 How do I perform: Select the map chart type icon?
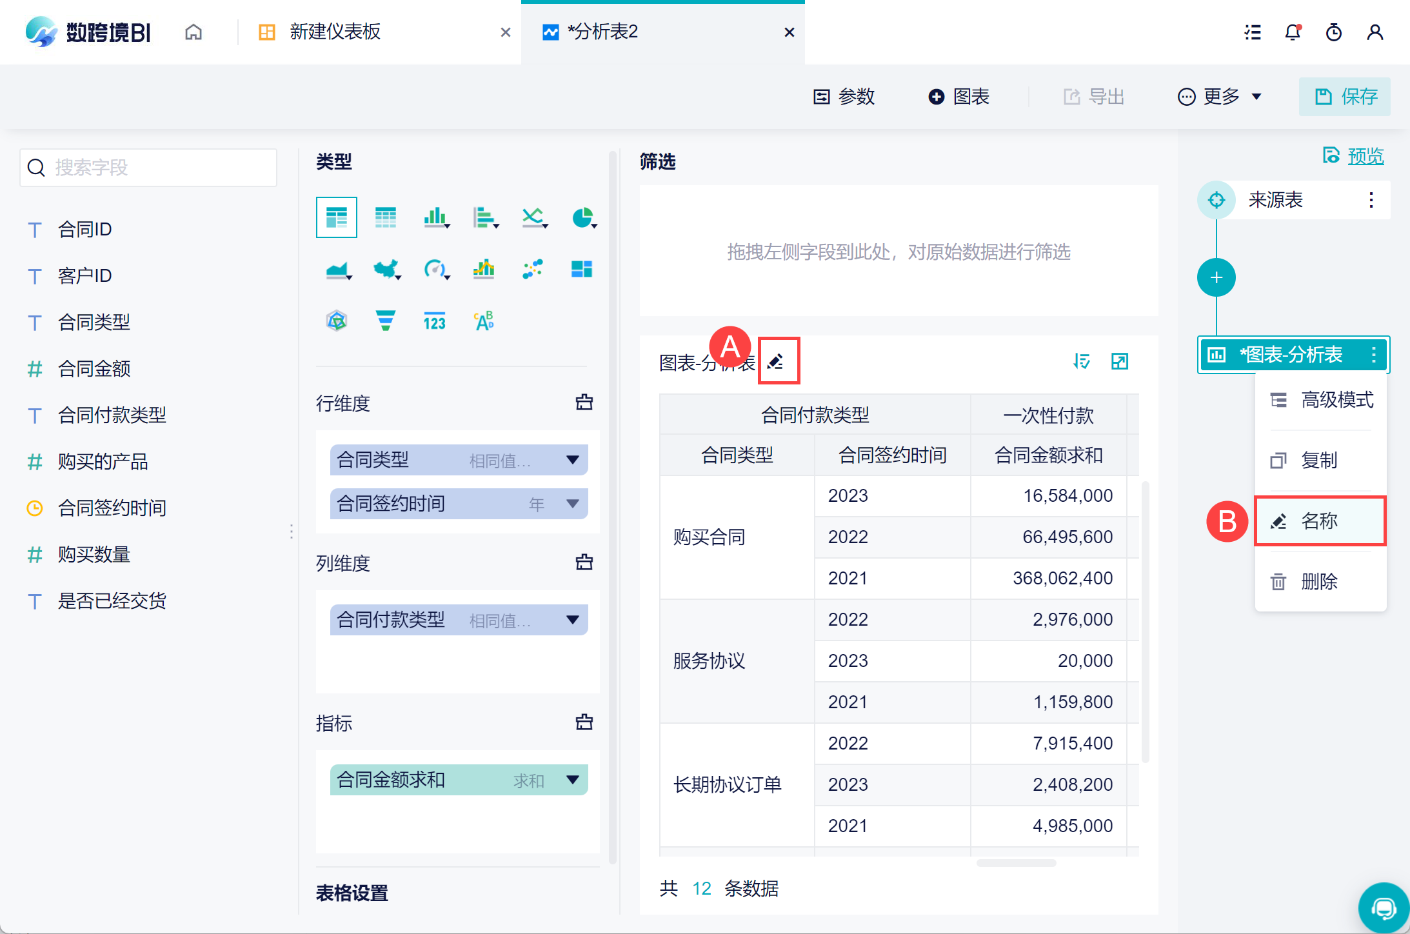[386, 269]
